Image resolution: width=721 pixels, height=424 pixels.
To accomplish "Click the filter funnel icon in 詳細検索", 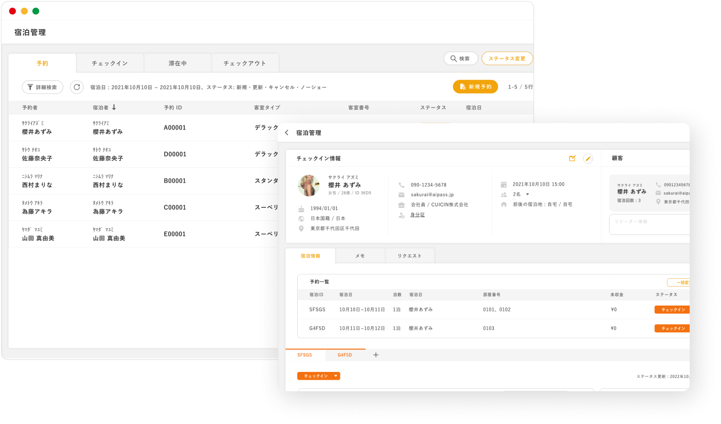I will (x=29, y=87).
